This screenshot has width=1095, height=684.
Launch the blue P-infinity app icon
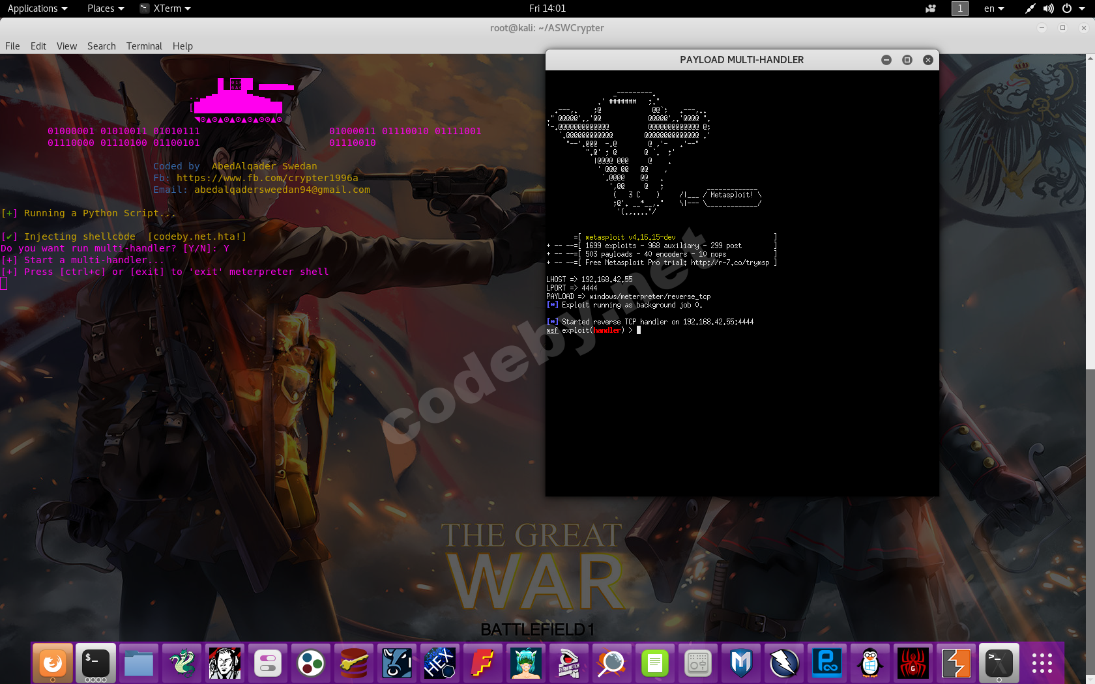[x=827, y=663]
